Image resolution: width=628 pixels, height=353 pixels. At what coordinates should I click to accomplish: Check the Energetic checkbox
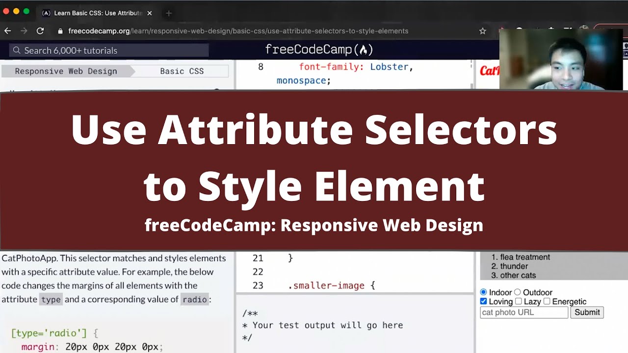click(x=547, y=302)
